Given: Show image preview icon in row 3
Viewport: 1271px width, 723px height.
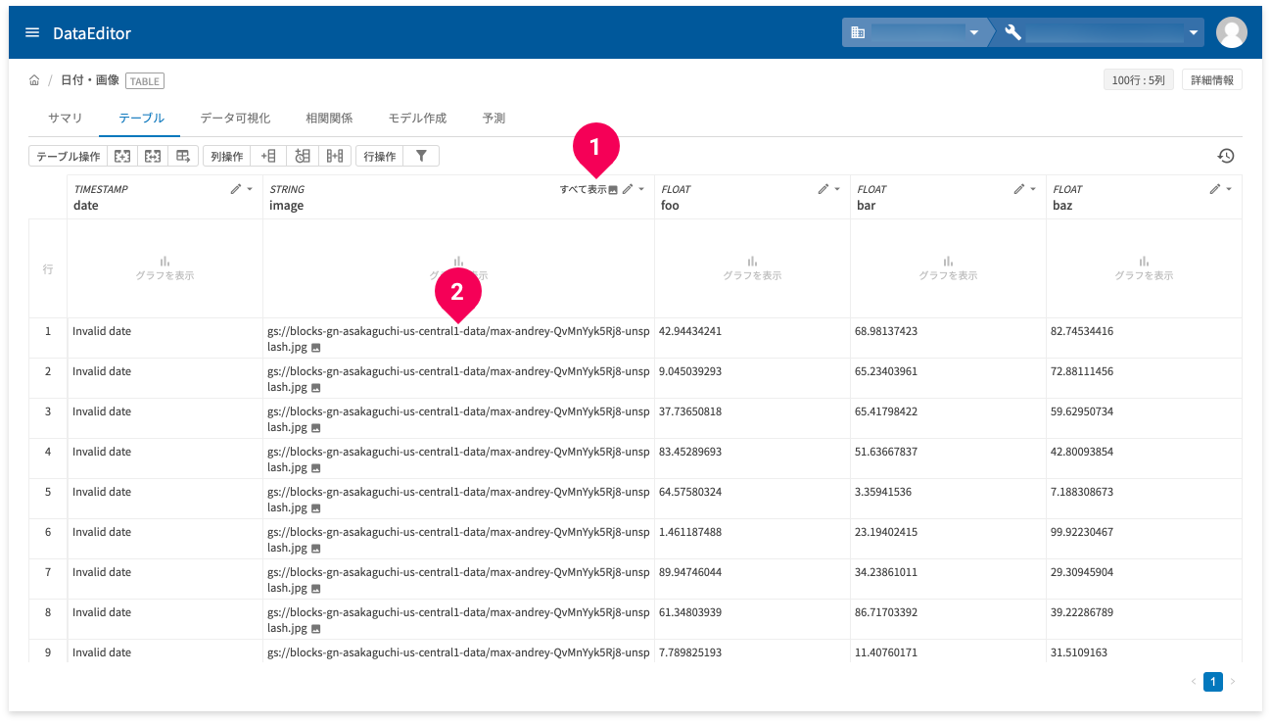Looking at the screenshot, I should pos(316,428).
